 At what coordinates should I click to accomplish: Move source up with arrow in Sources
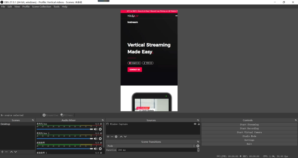tap(121, 137)
